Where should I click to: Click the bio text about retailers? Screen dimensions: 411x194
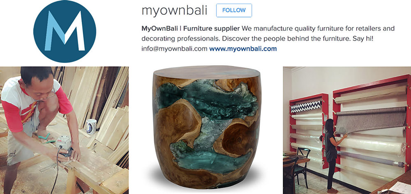click(x=268, y=33)
